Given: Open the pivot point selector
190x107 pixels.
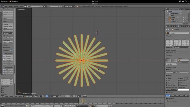Looking at the screenshot, I should (40, 96).
